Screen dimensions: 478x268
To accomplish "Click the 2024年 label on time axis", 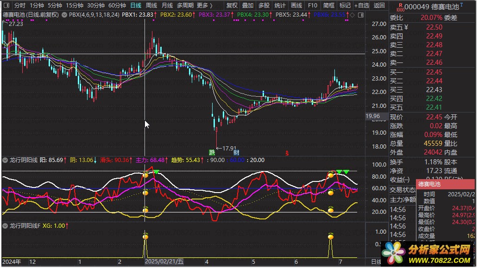I will pyautogui.click(x=12, y=262).
